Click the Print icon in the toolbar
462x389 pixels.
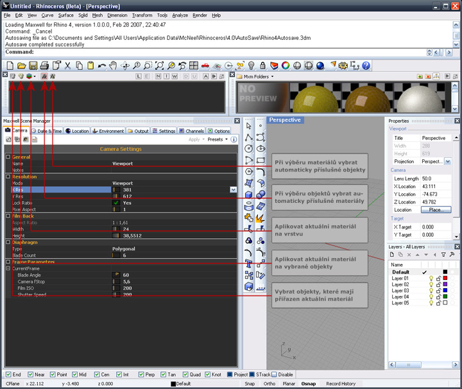point(44,65)
